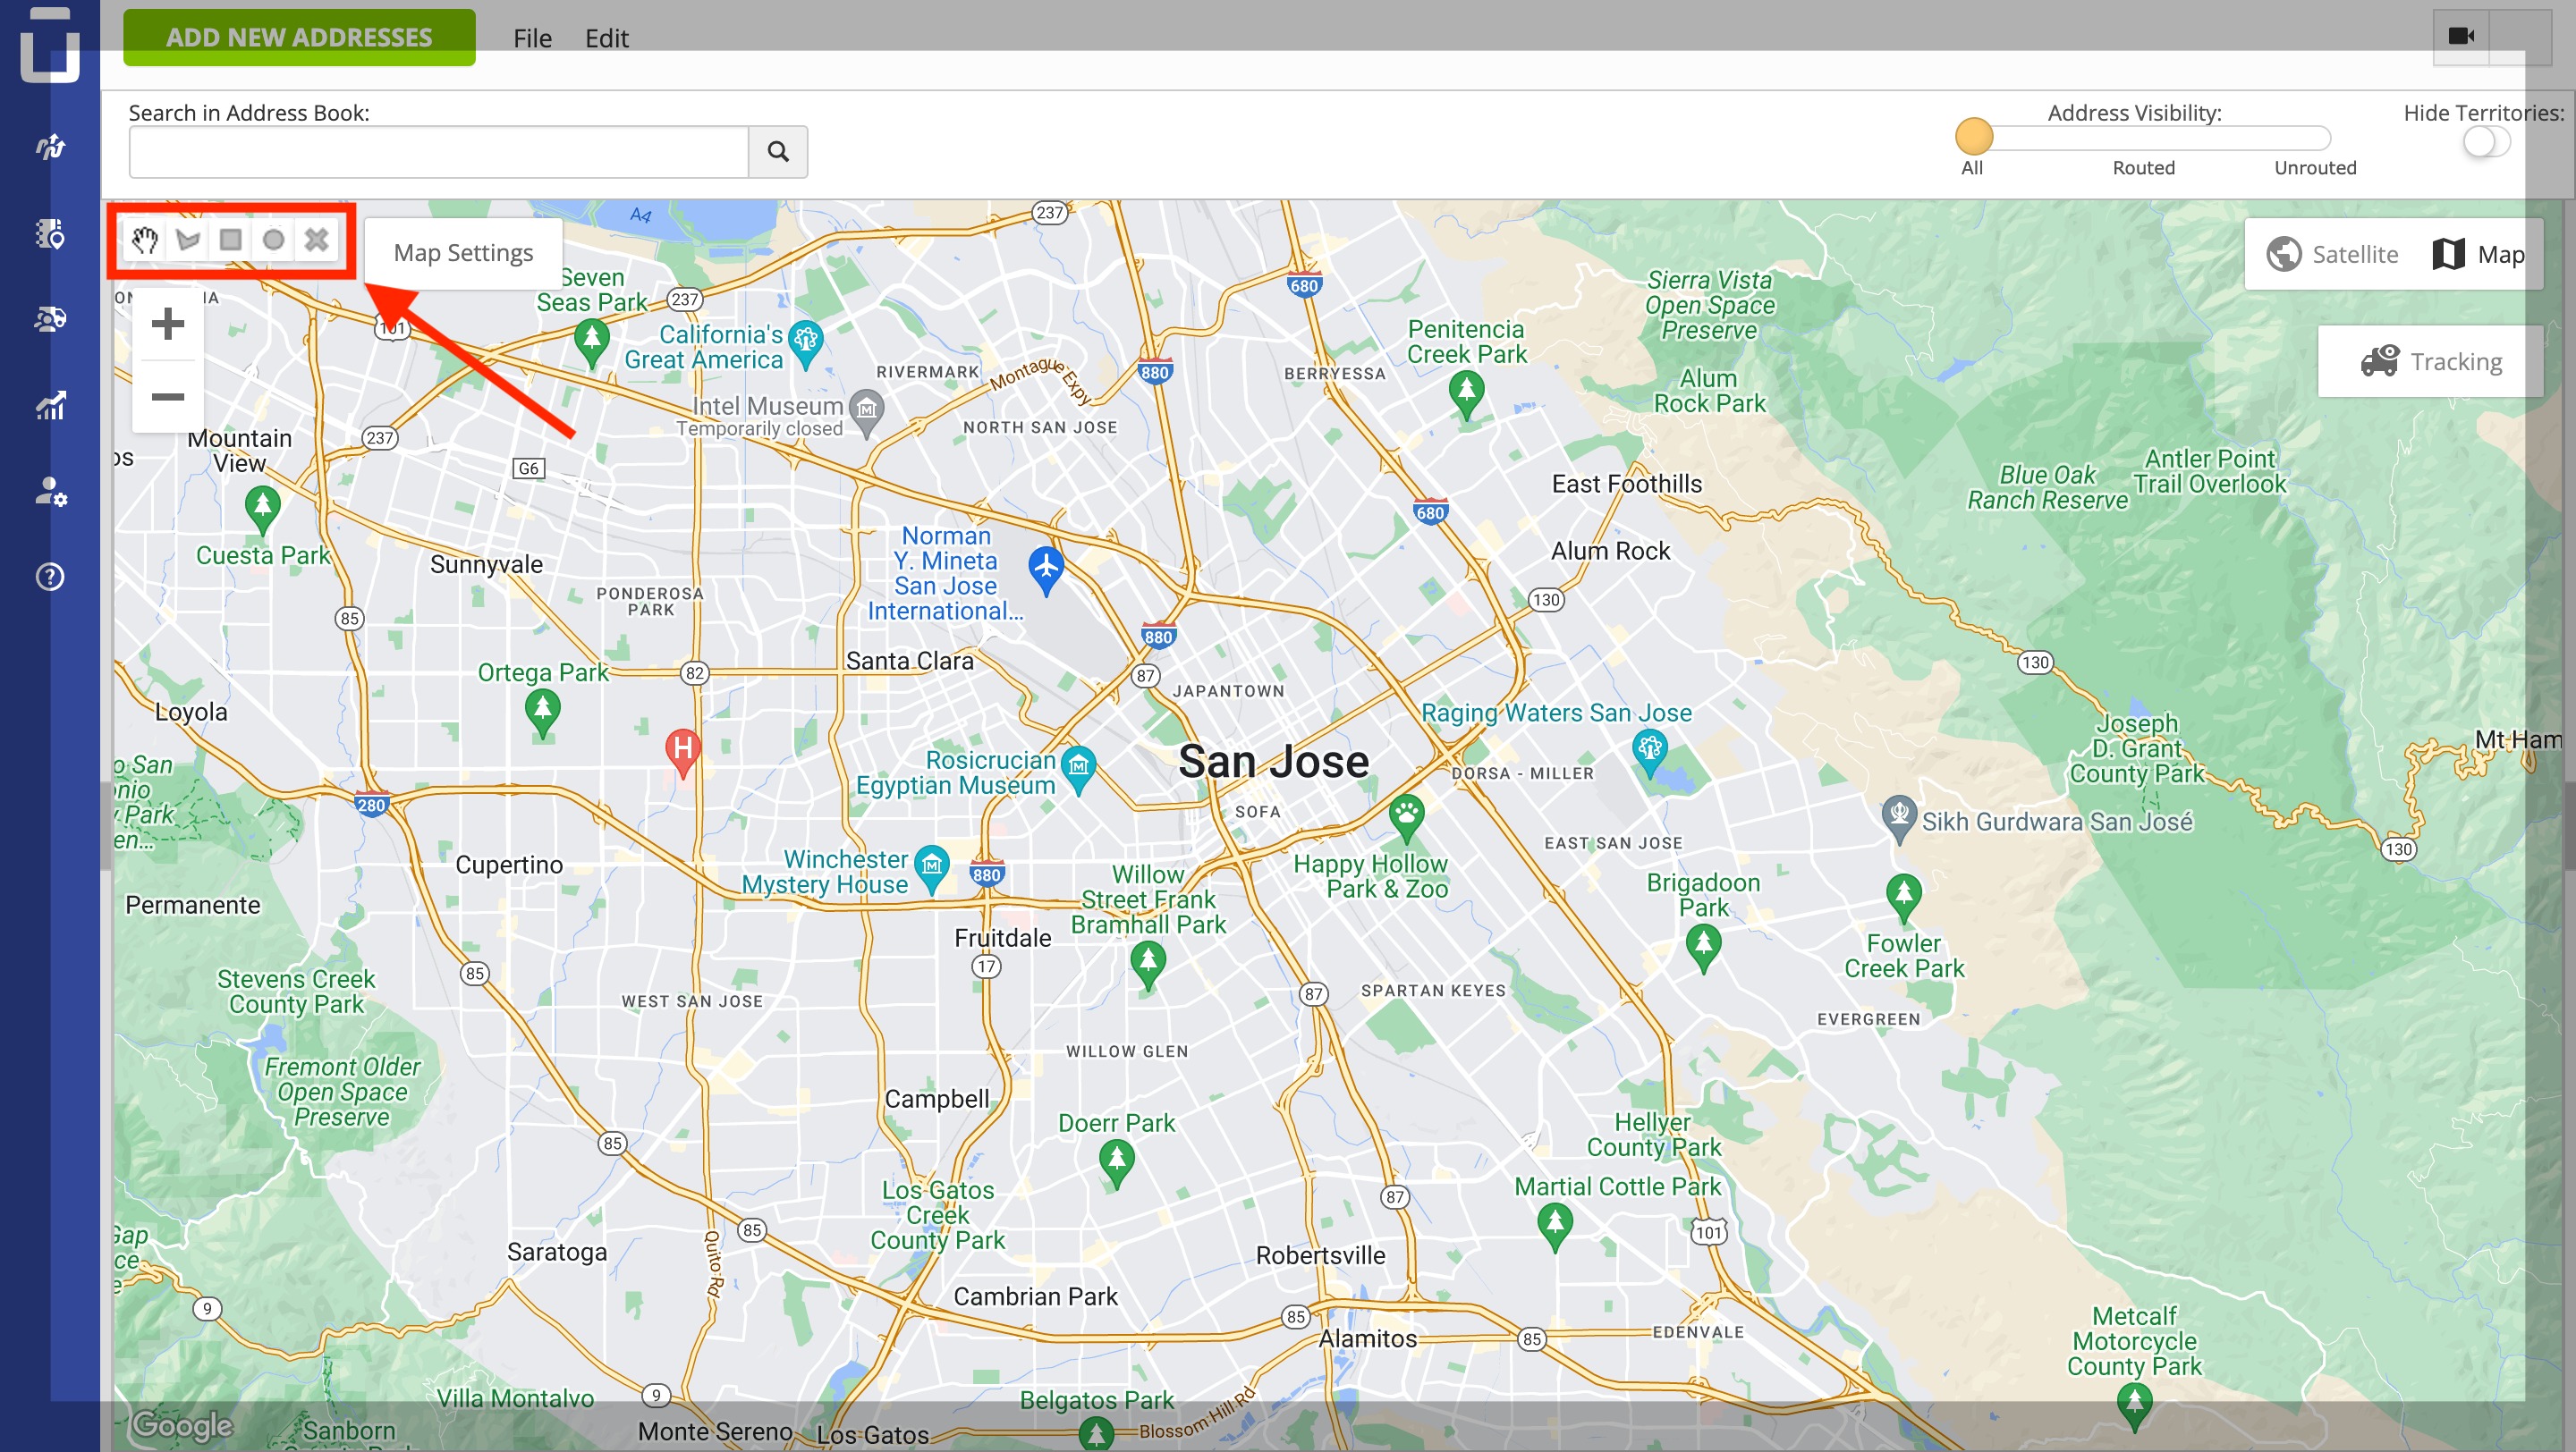This screenshot has height=1452, width=2576.
Task: Click the video camera icon
Action: click(x=2461, y=36)
